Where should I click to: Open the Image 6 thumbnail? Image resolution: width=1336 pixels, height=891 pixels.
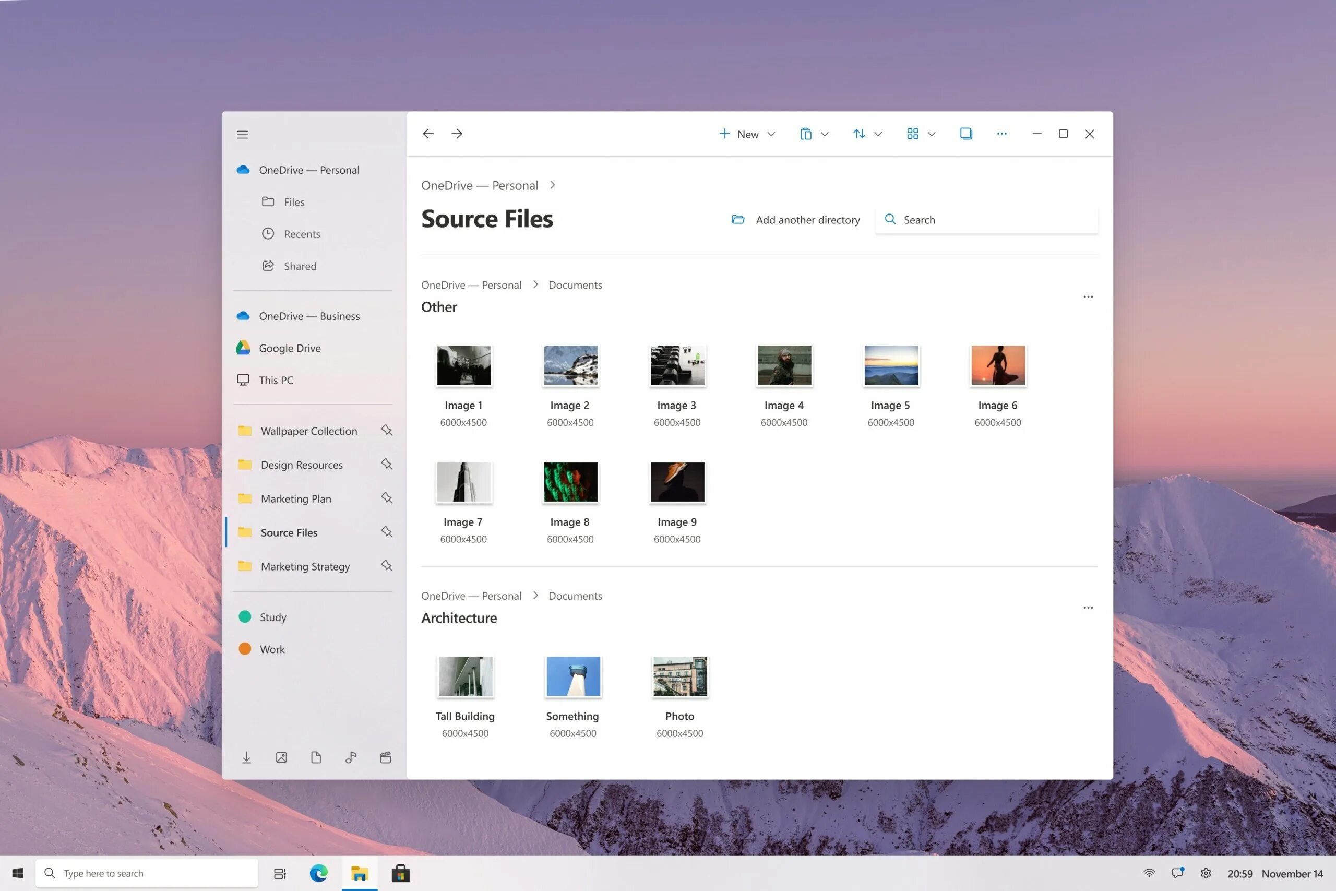[997, 366]
